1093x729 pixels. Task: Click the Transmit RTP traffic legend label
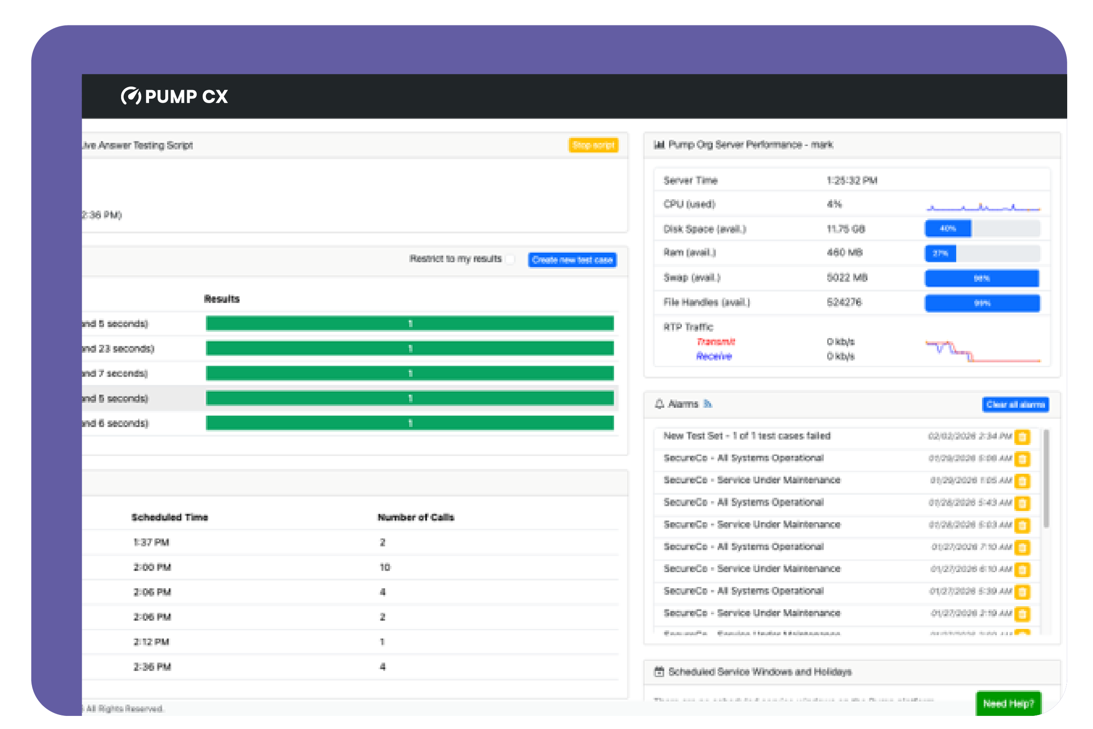[x=716, y=342]
